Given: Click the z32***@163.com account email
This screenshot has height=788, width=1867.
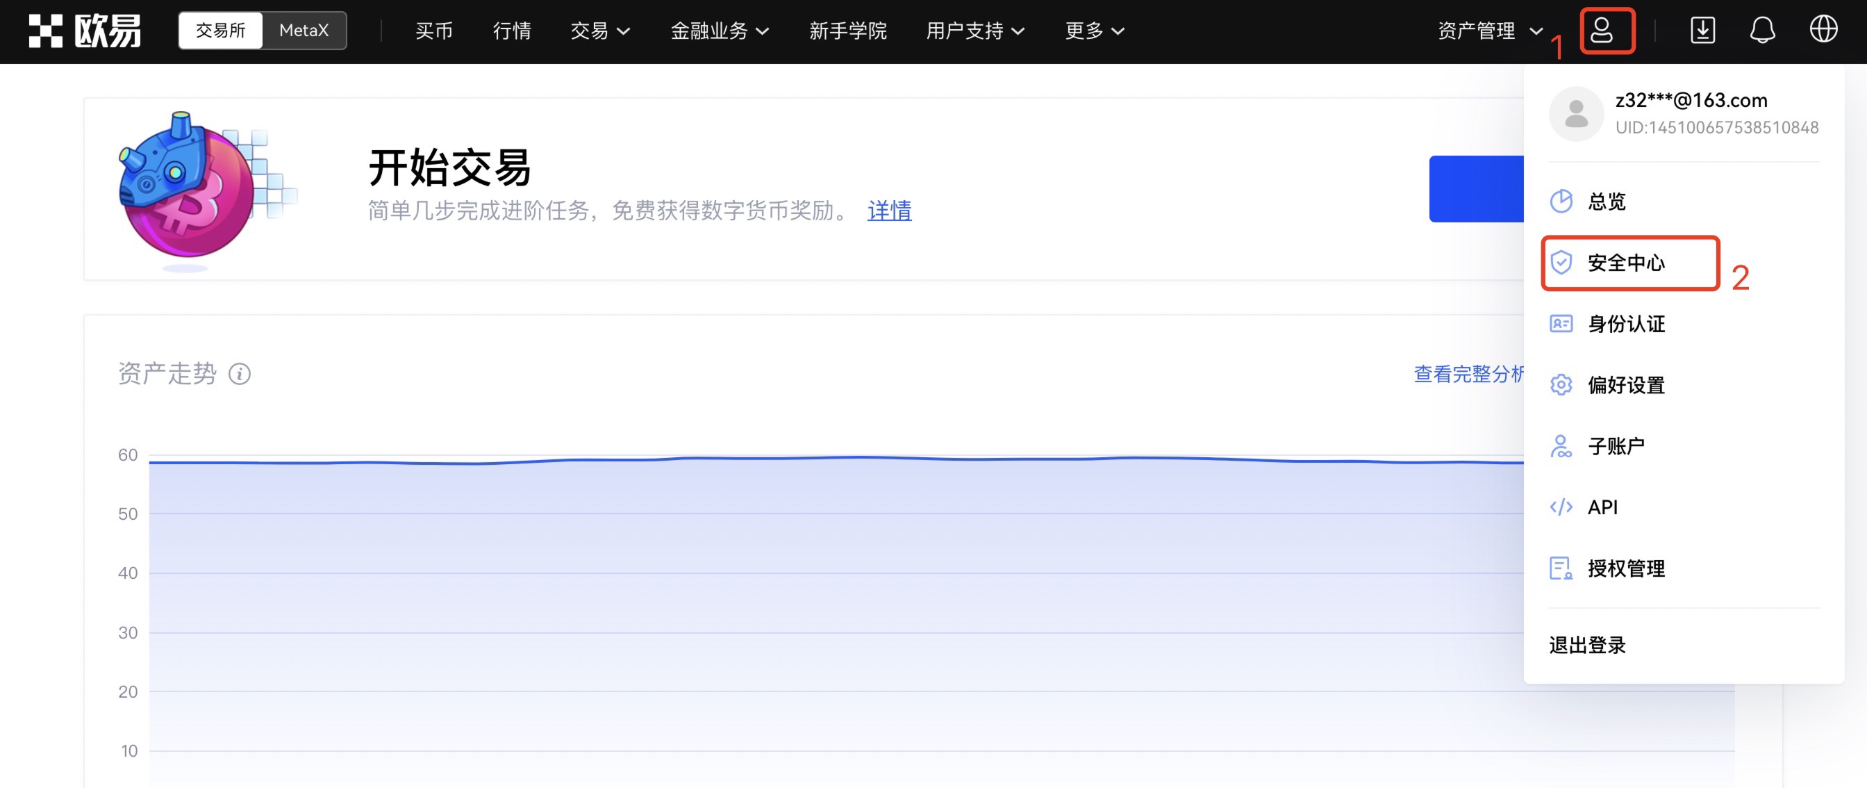Looking at the screenshot, I should coord(1691,100).
